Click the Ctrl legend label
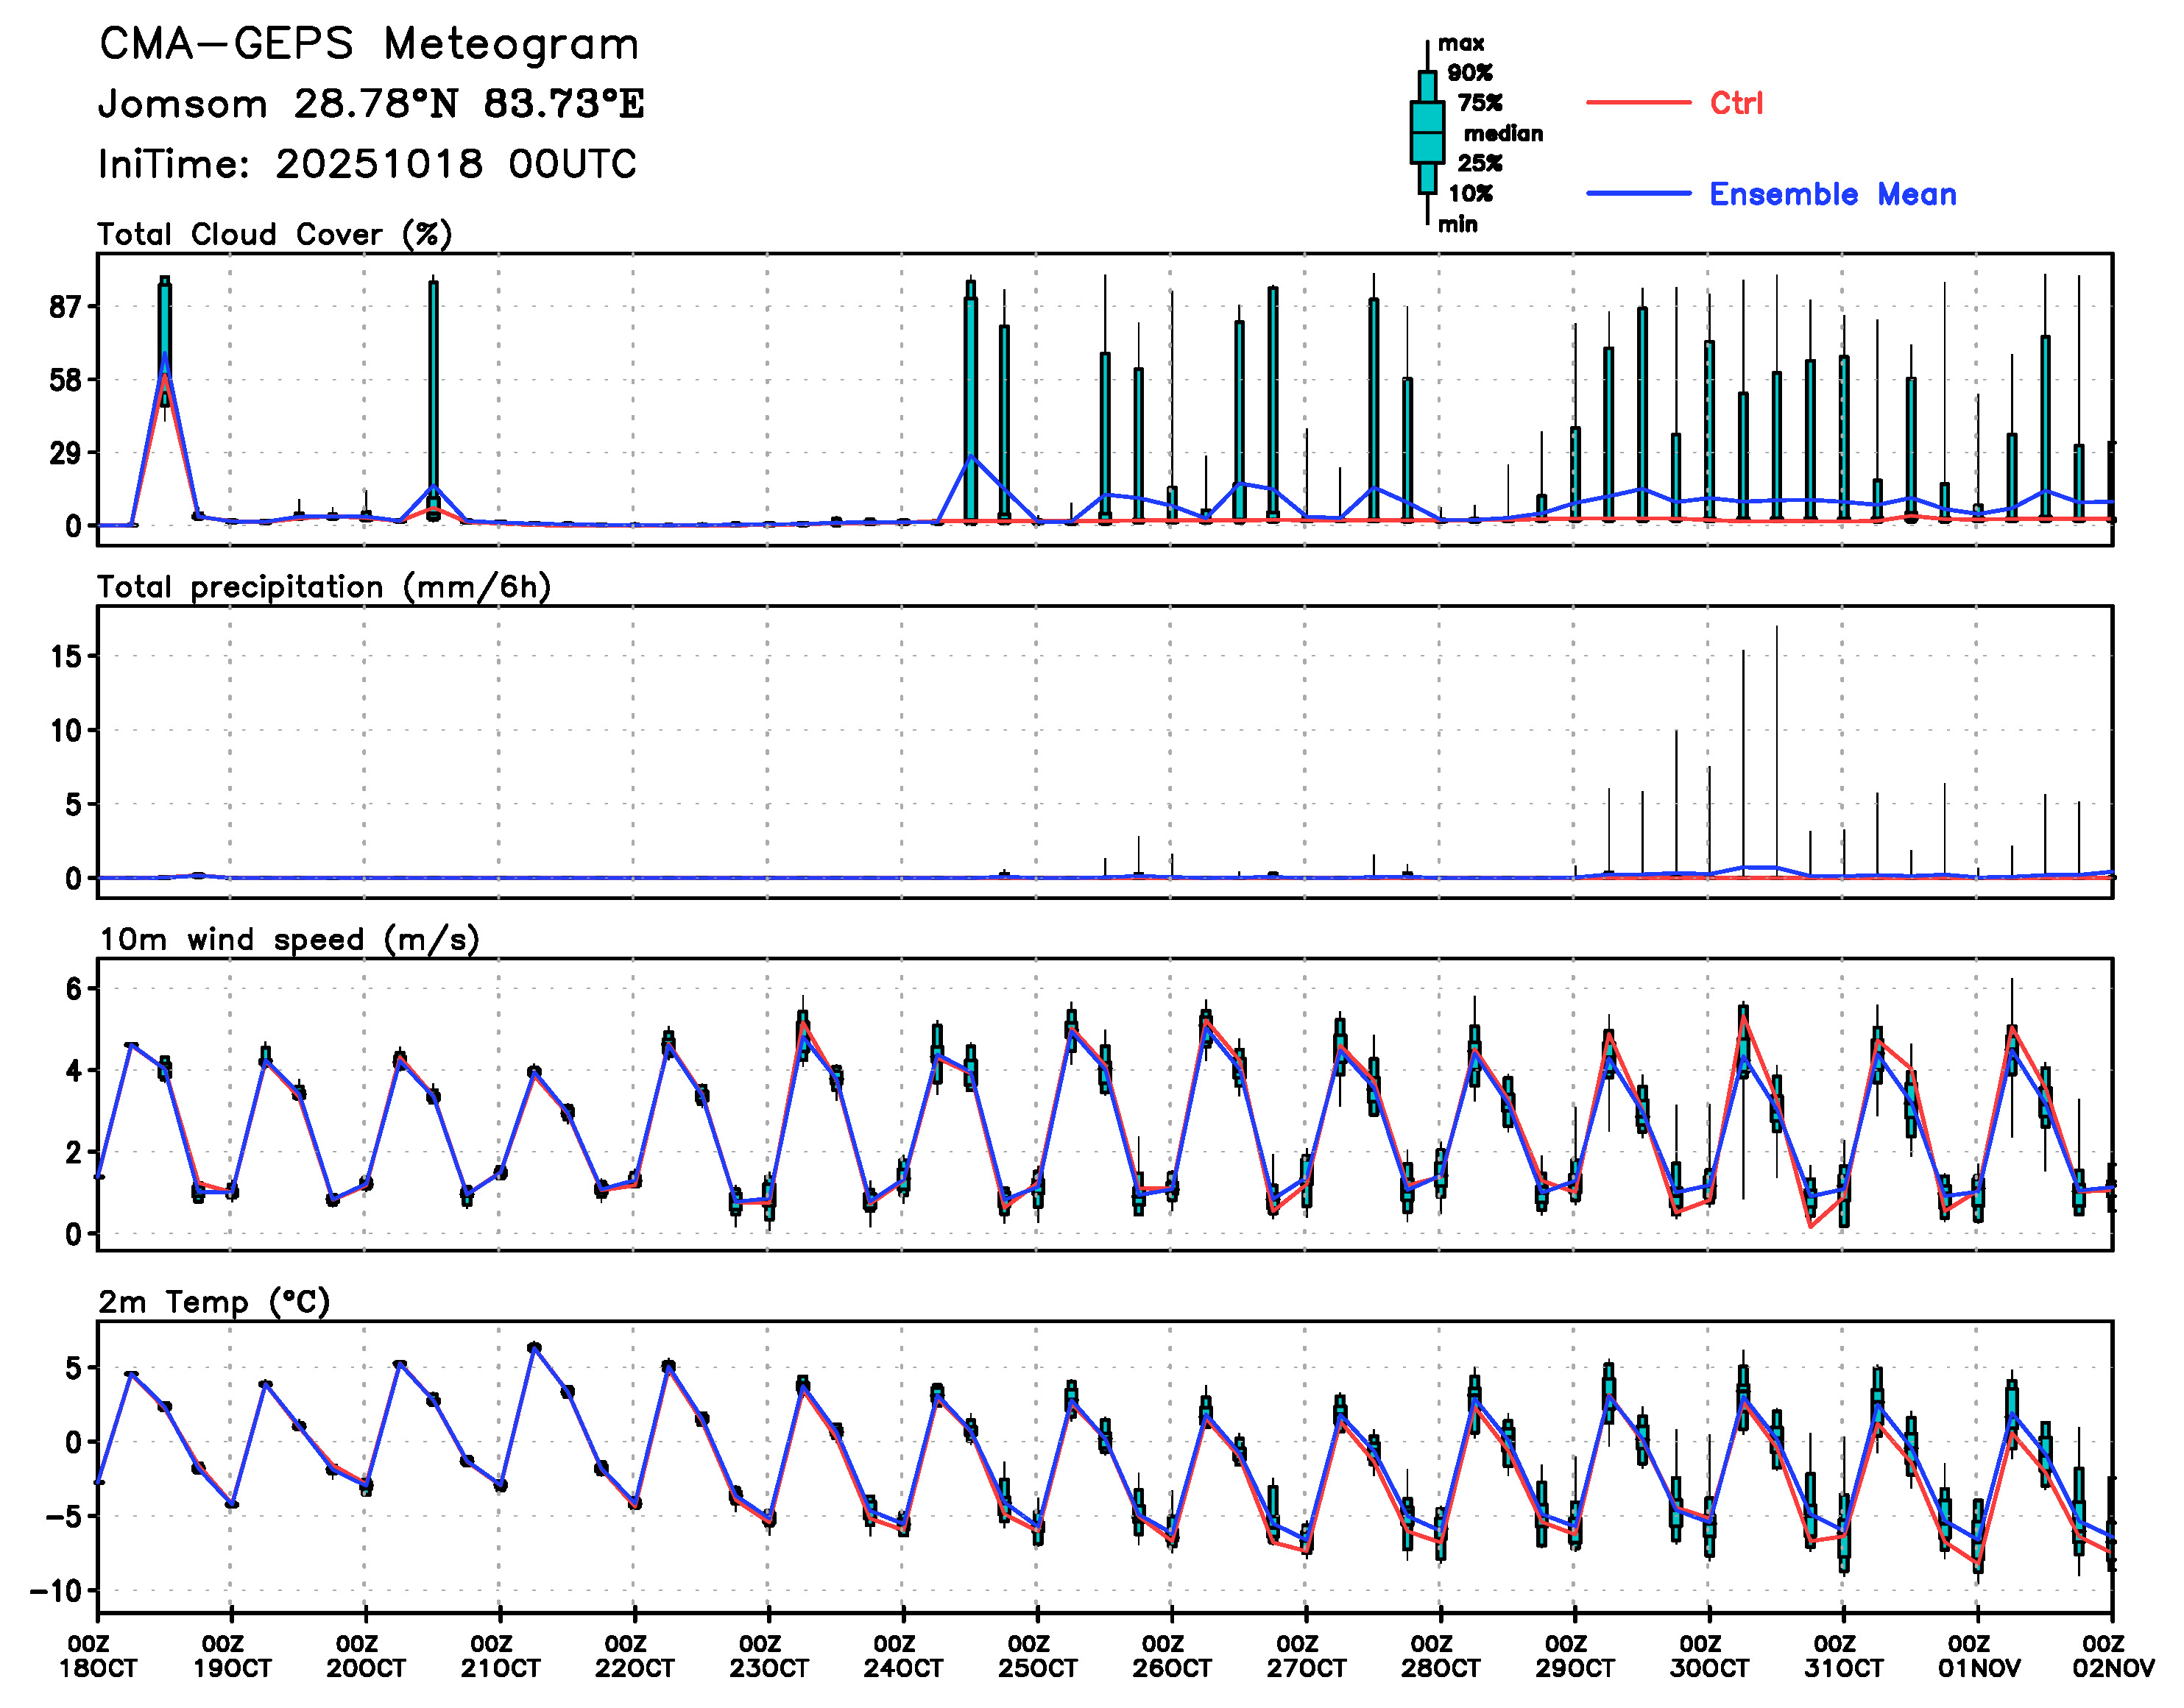Screen dimensions: 2184x1708 pos(1736,103)
